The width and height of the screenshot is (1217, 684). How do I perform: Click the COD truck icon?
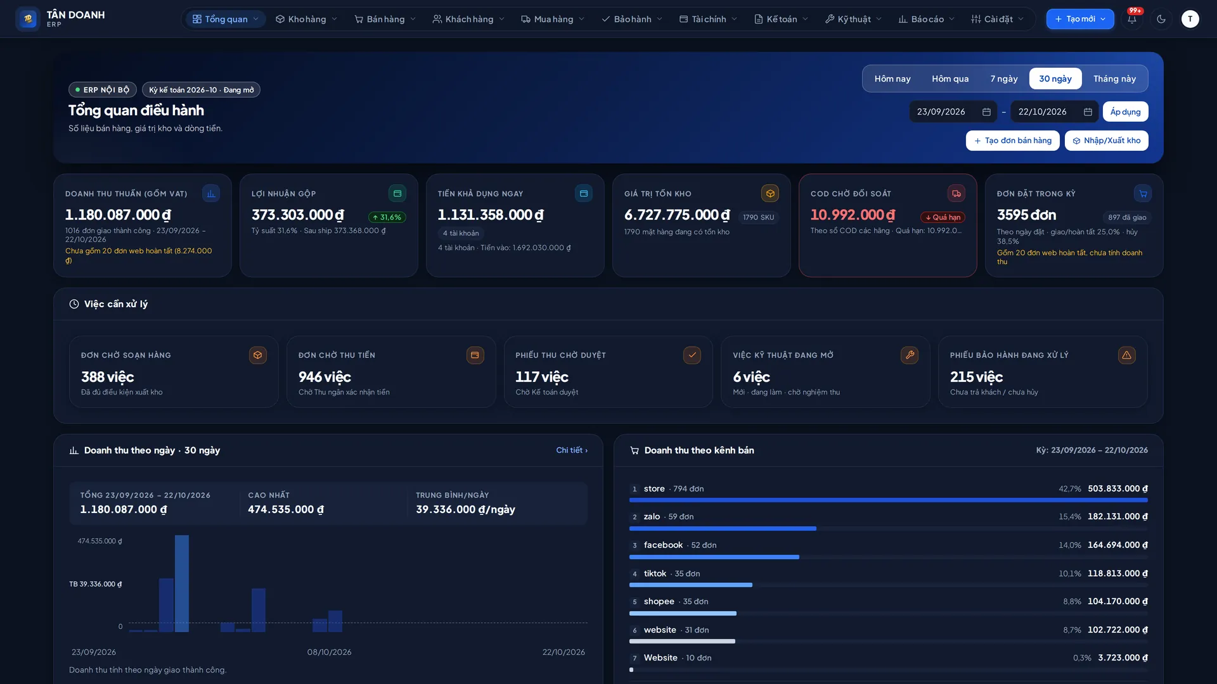click(x=956, y=193)
